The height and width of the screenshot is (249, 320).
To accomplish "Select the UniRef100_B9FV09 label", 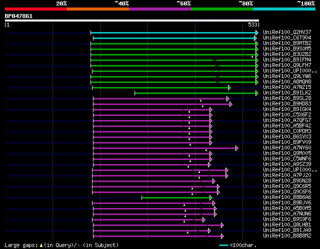I will click(287, 142).
